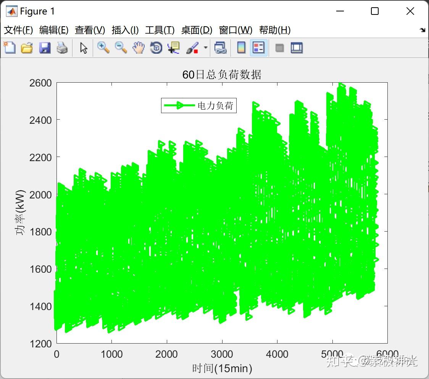Click the y-axis tick label 2000
Image resolution: width=429 pixels, height=379 pixels.
(40, 195)
